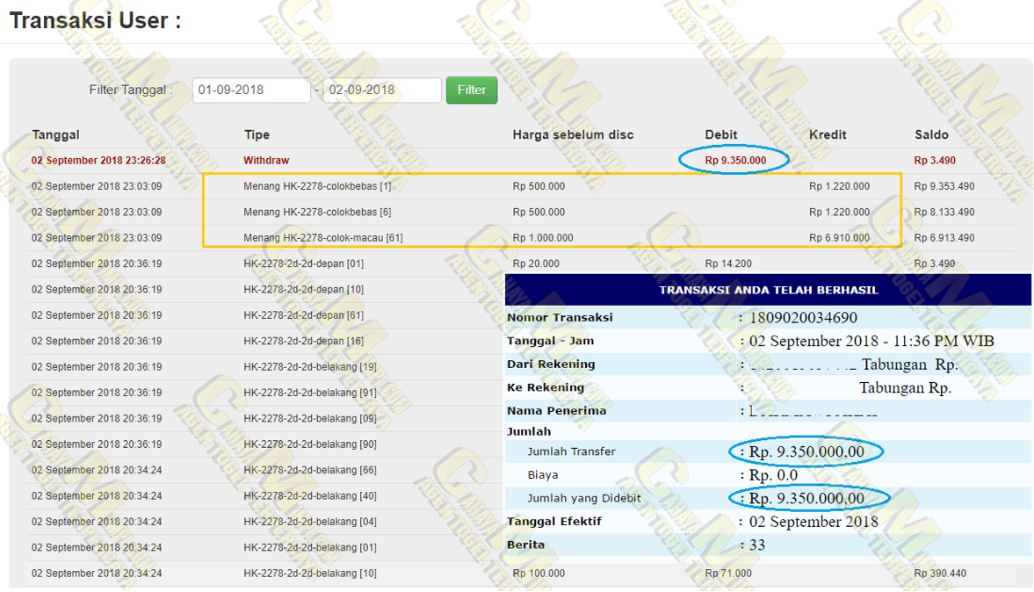Click the HK-2278-2d-2d-depan [16] entry

click(x=303, y=341)
